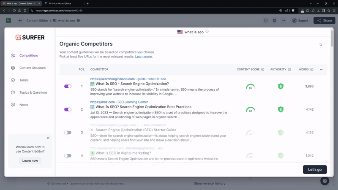Open the Content Structure section

[33, 68]
